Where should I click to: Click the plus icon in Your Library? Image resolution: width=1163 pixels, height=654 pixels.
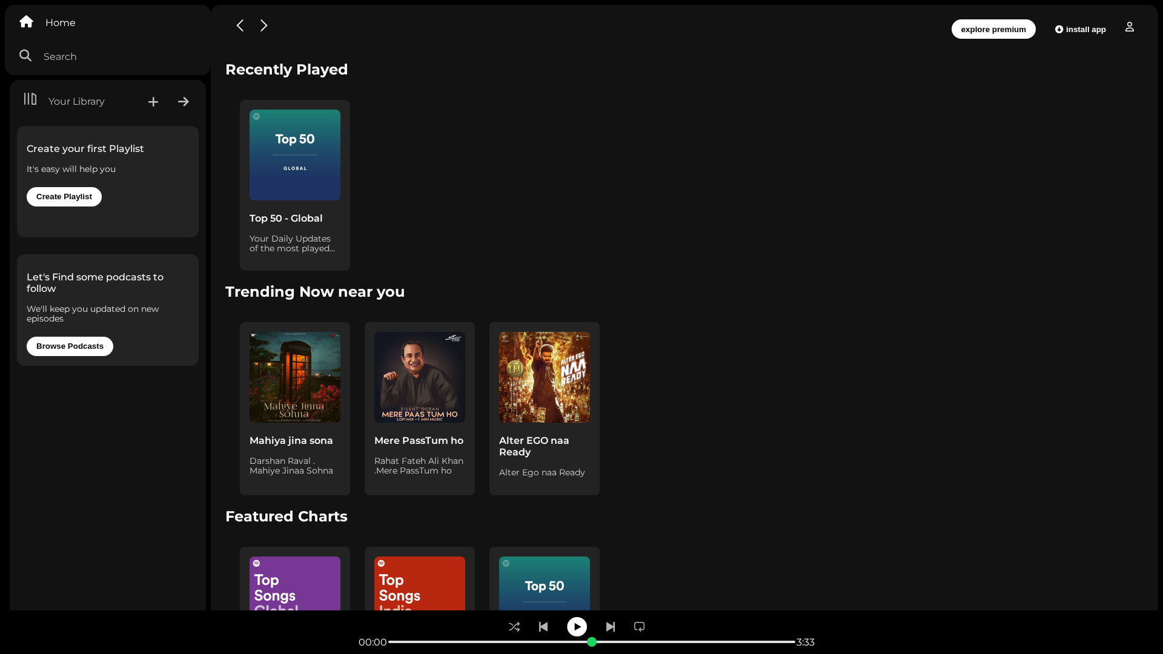point(153,102)
